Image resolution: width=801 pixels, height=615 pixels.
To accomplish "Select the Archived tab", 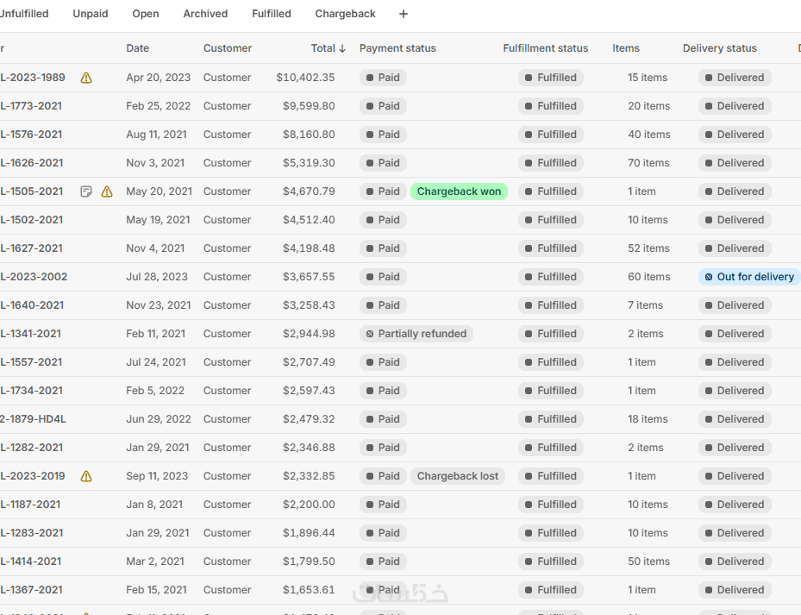I will click(205, 14).
